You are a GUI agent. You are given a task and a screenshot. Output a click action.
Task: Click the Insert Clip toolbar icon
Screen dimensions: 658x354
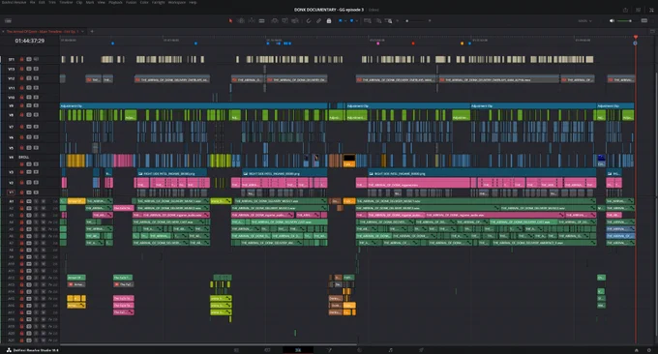(x=275, y=20)
